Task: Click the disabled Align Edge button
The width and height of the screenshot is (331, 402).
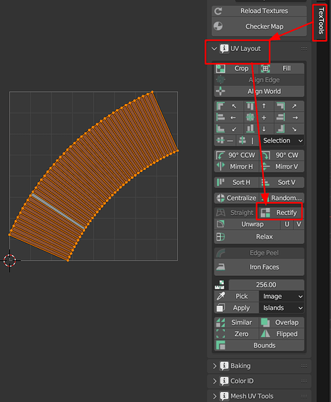Action: click(259, 80)
